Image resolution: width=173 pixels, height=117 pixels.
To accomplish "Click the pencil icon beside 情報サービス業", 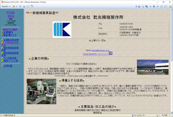I will pos(2,61).
